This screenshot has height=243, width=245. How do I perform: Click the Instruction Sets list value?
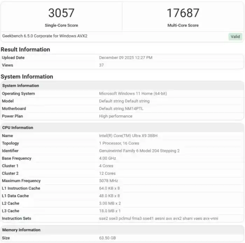coord(159,218)
